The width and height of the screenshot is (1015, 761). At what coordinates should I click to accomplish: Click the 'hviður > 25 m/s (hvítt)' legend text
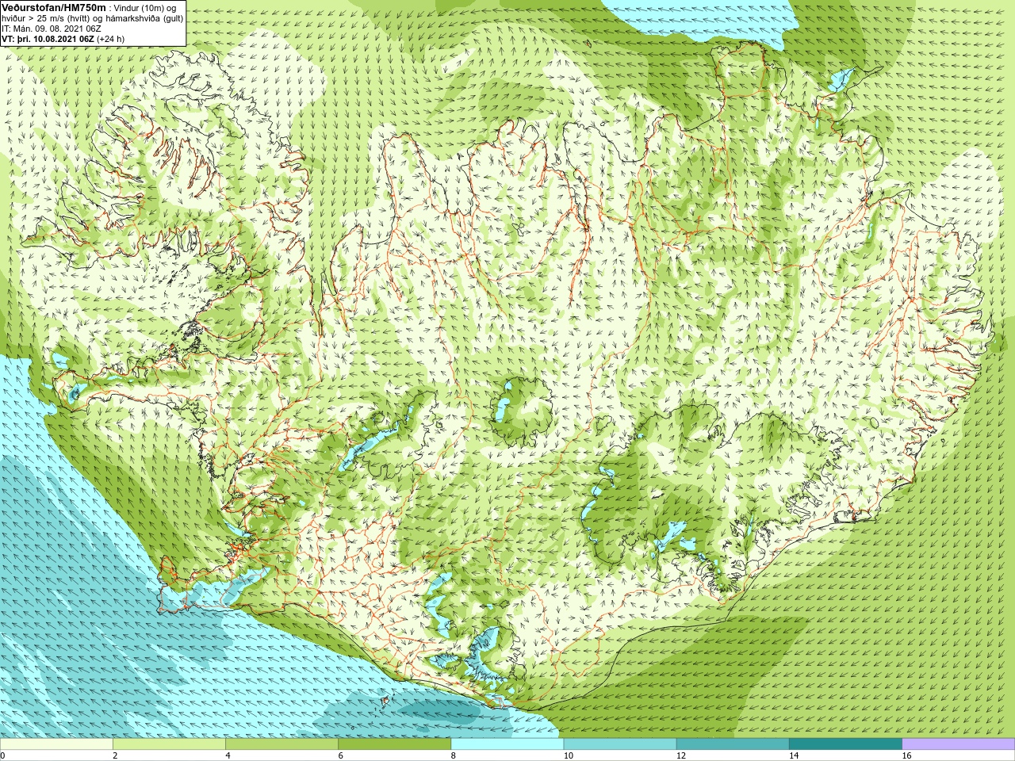46,17
